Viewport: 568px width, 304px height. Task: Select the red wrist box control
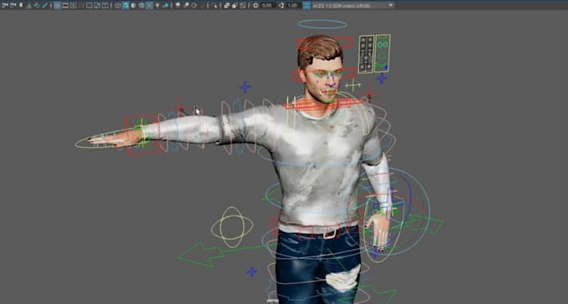[142, 134]
